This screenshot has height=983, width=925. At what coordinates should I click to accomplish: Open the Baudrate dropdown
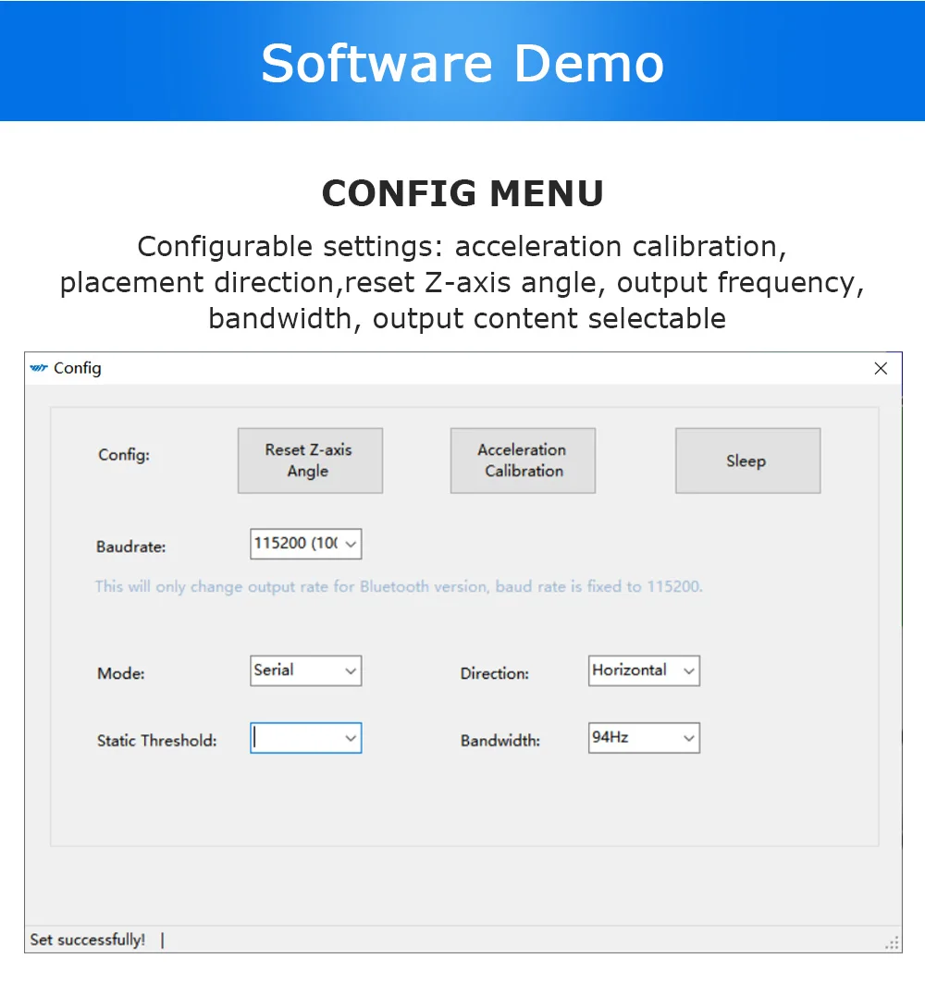(305, 544)
